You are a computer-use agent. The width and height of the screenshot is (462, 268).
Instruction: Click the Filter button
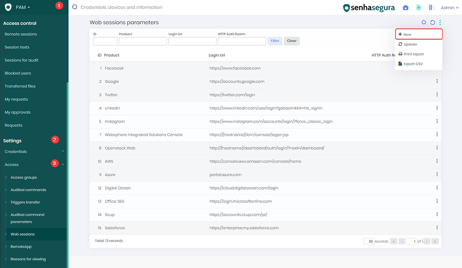click(x=275, y=41)
